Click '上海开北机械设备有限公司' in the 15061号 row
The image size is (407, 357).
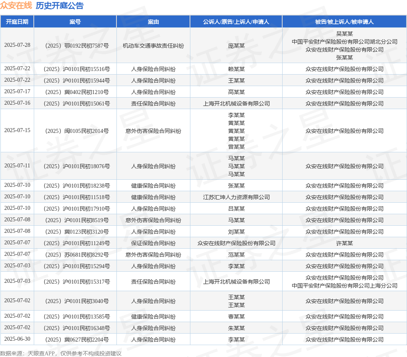click(x=236, y=104)
